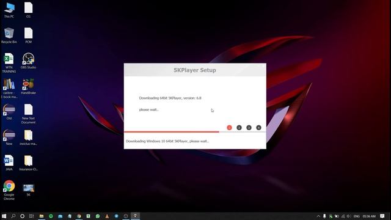Viewport: 391px width, 220px height.
Task: Open the invictus-ma folder icon
Action: point(29,137)
